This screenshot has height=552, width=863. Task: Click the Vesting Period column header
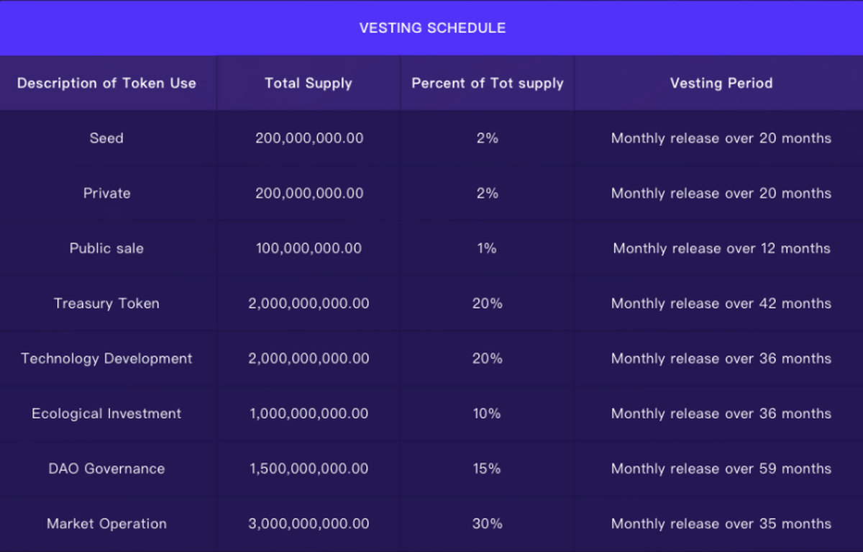(721, 83)
